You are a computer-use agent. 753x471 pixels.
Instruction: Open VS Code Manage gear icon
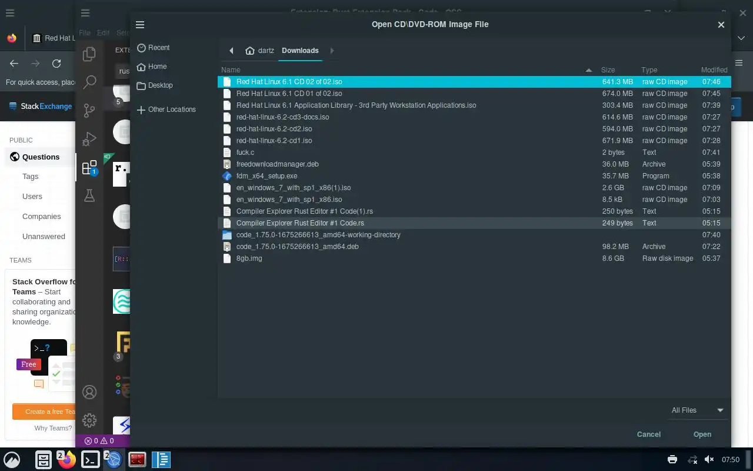[89, 420]
